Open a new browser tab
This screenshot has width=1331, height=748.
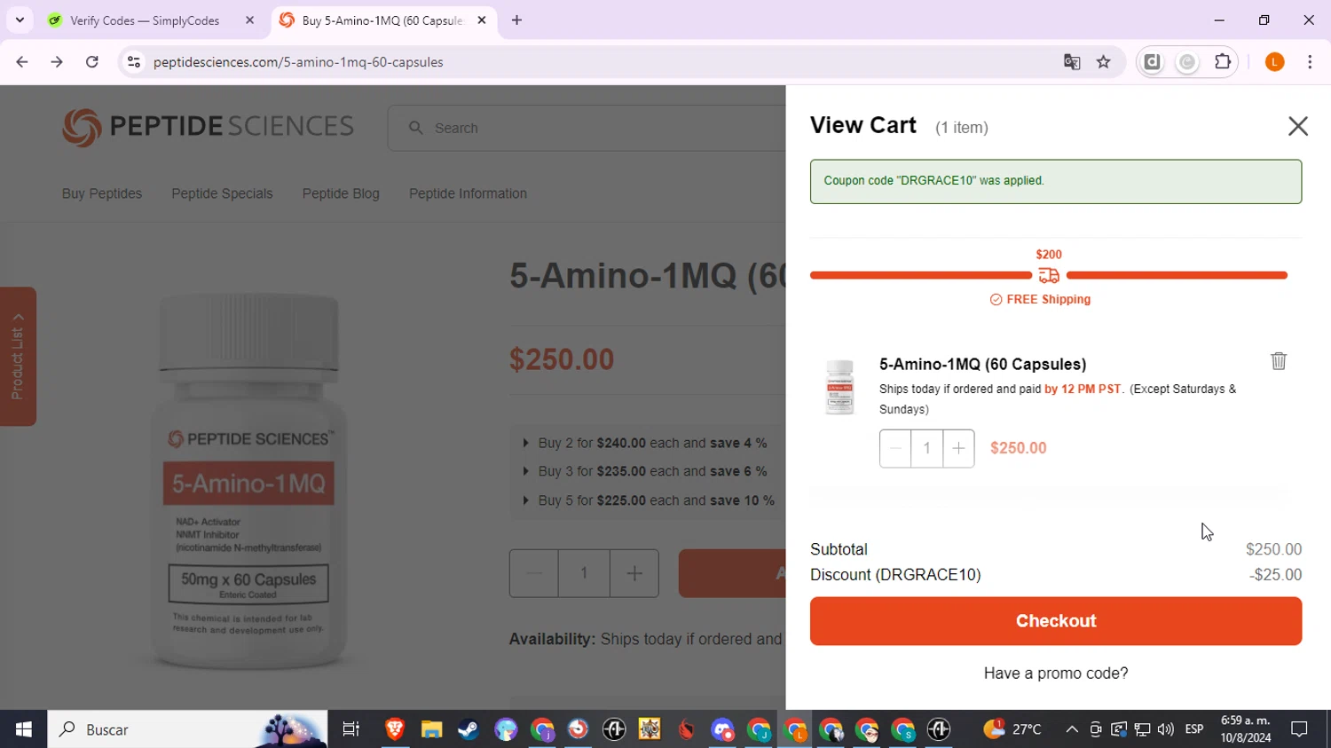[516, 20]
